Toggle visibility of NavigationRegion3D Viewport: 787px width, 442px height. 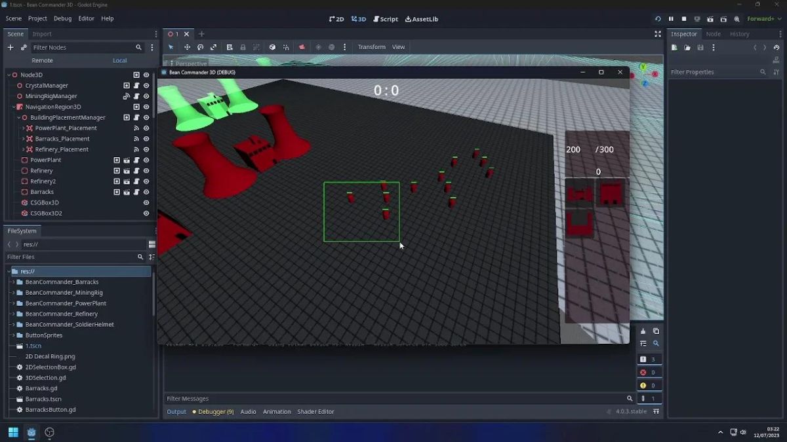coord(146,107)
